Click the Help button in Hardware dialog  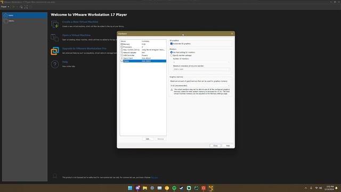(228, 146)
